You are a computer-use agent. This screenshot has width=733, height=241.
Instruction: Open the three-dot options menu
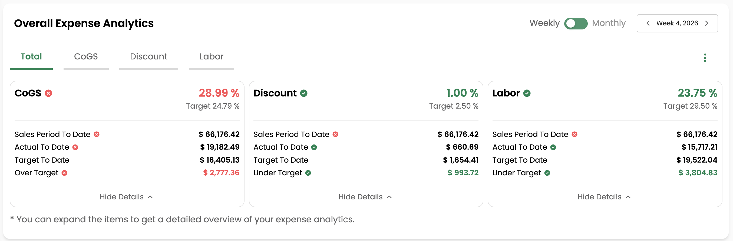[705, 58]
